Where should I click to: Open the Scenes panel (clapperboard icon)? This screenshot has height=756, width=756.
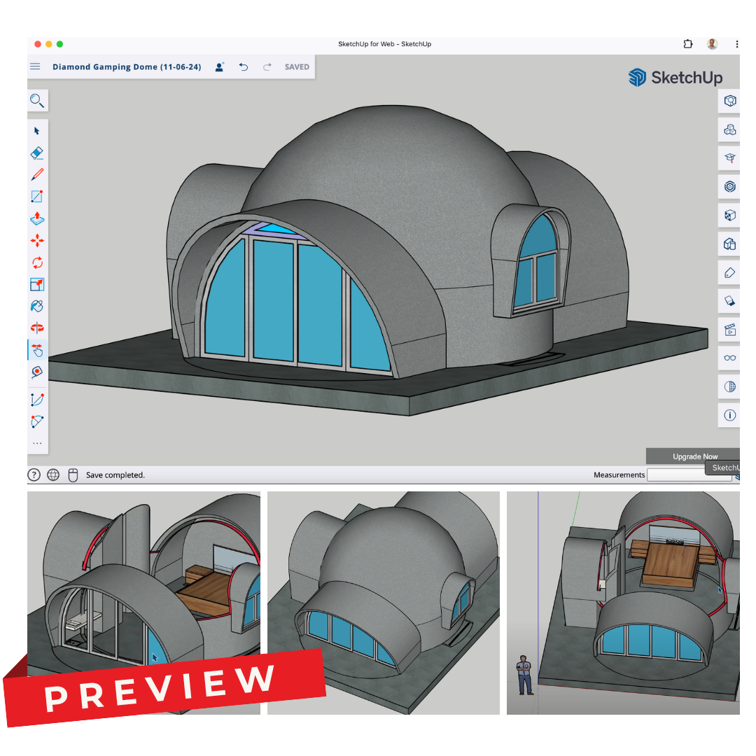729,330
